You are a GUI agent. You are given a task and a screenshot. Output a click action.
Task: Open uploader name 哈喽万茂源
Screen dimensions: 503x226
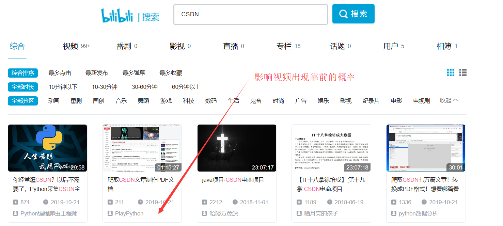(x=224, y=213)
